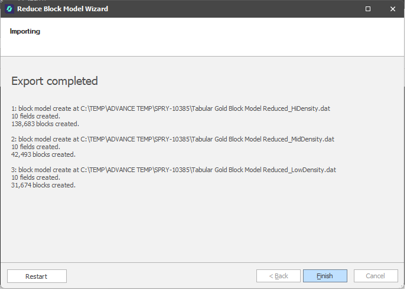This screenshot has width=407, height=290.
Task: Click the wizard title bar text
Action: pyautogui.click(x=63, y=9)
